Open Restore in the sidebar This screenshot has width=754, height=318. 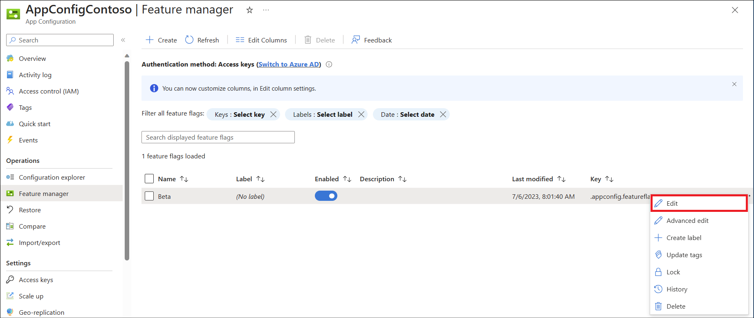[30, 210]
